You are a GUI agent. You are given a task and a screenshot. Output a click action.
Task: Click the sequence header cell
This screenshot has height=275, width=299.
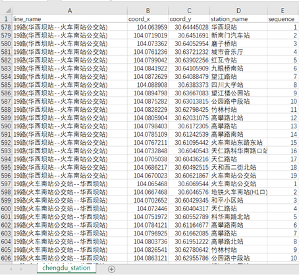[283, 19]
